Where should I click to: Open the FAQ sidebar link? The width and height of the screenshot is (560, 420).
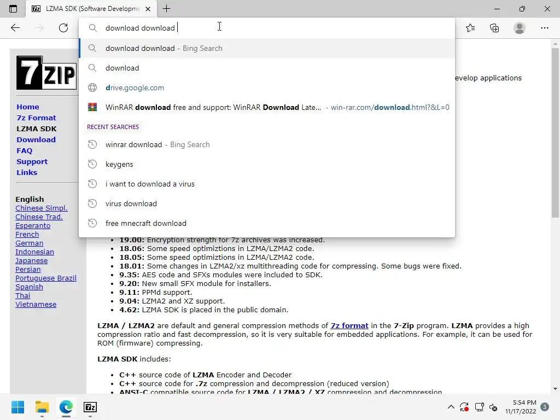click(x=24, y=151)
